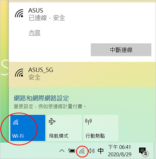The height and width of the screenshot is (159, 156).
Task: Click the battery power icon in tray
Action: point(72,151)
